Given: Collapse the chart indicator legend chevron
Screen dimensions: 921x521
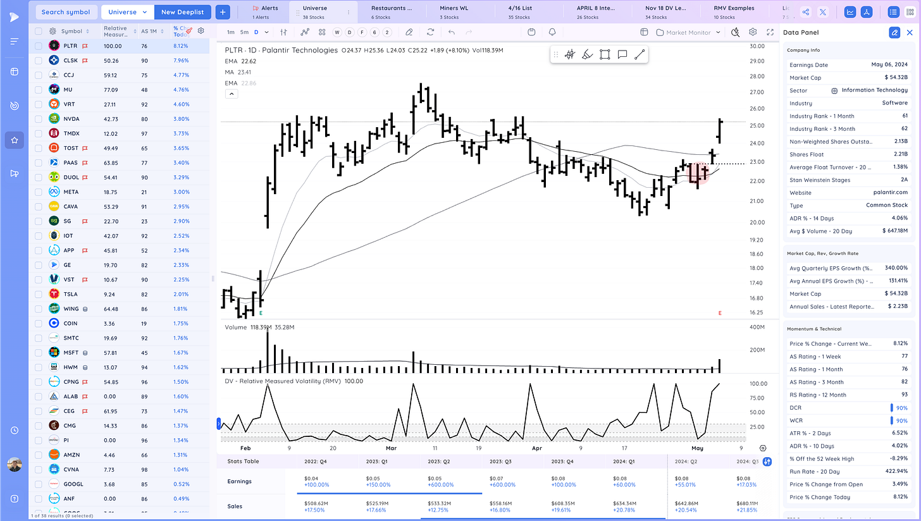Looking at the screenshot, I should click(232, 94).
